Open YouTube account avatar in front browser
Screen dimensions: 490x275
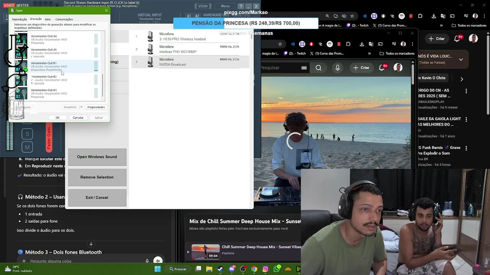click(398, 68)
